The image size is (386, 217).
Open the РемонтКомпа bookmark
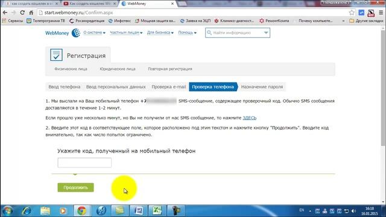(274, 21)
